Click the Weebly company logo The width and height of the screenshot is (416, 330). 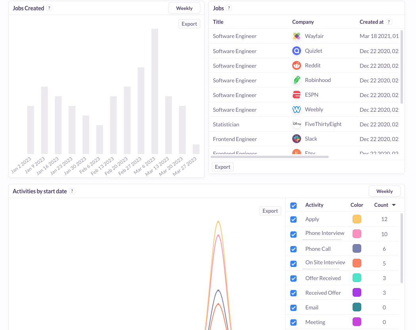297,109
